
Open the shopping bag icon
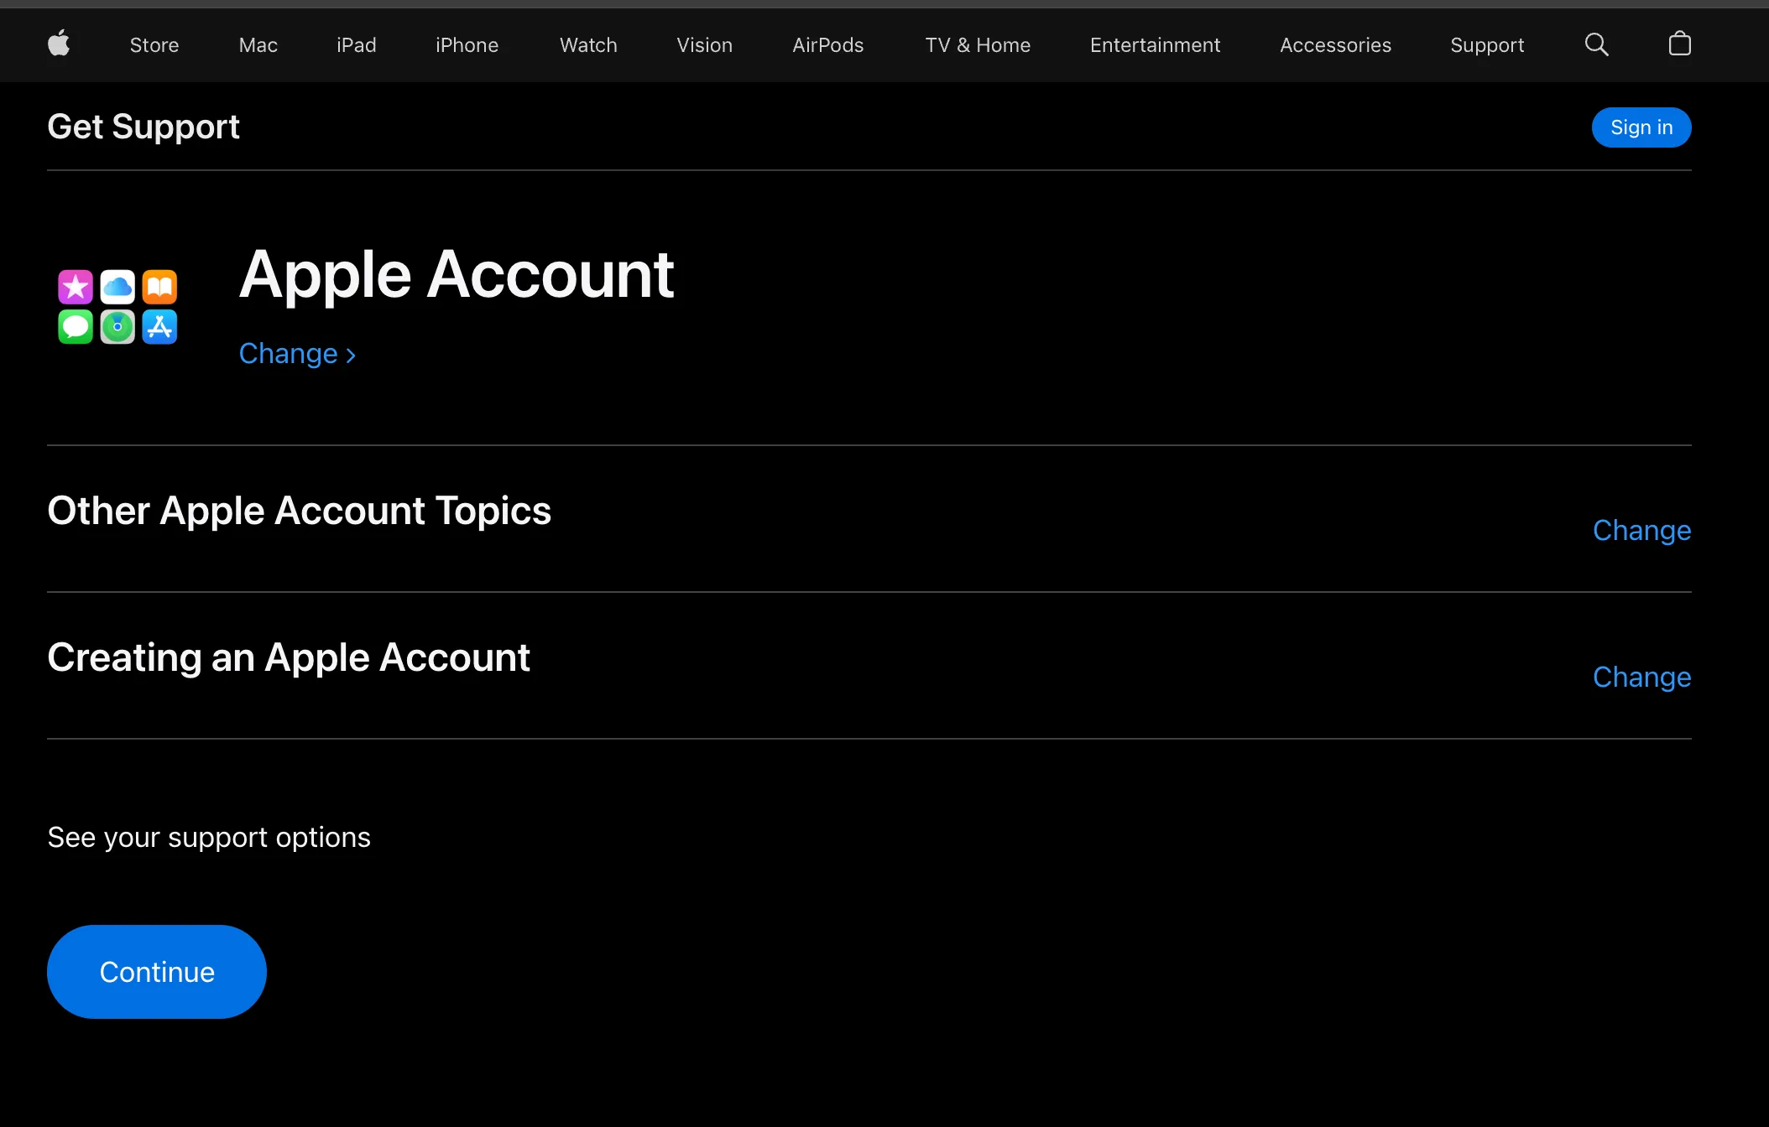tap(1679, 44)
